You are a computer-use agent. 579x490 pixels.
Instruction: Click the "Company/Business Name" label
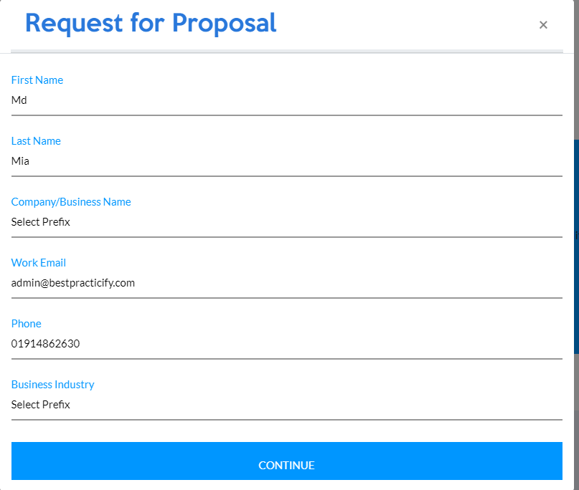pyautogui.click(x=71, y=202)
